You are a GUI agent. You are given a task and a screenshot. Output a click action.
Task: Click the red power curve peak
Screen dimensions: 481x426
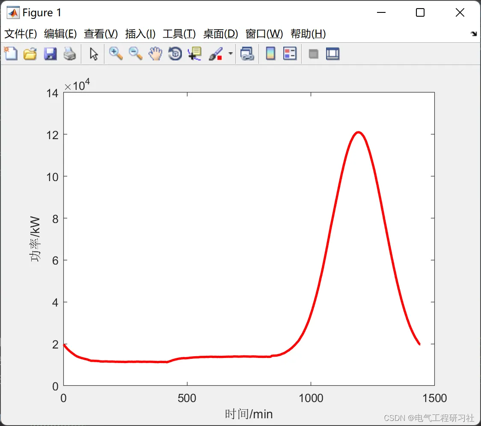coord(358,133)
